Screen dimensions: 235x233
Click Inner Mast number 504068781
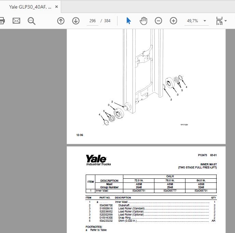coord(139,191)
